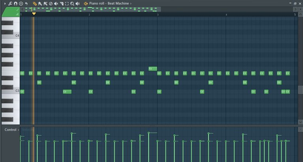Expand the arrow after Beat Machine title
The image size is (303, 162).
click(131, 4)
